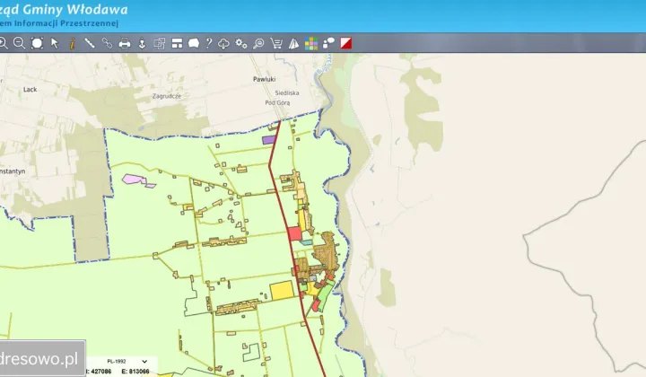
Task: Zoom to full map extent
Action: (x=37, y=43)
